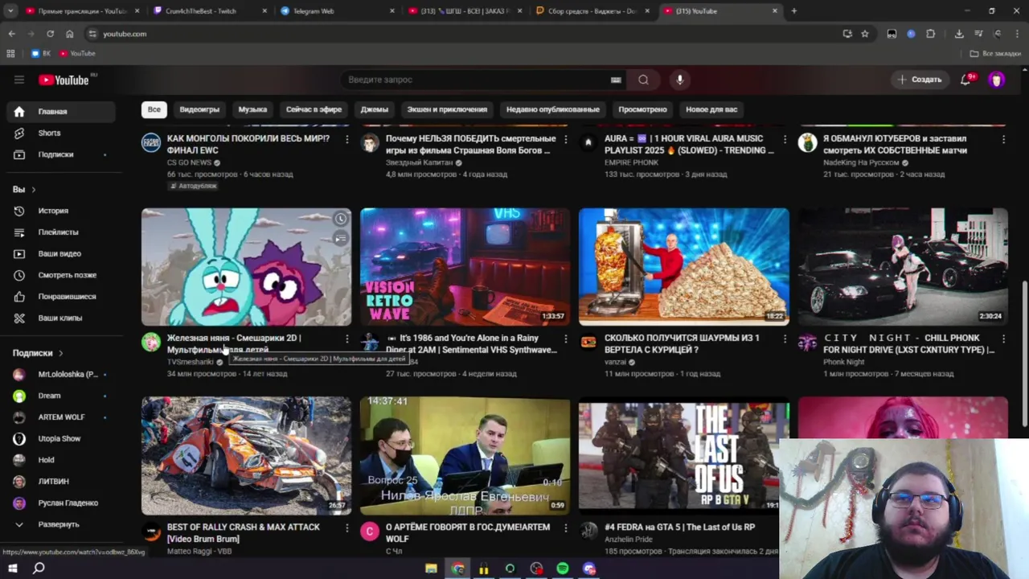Select the Видеоигры filter chip
This screenshot has width=1029, height=579.
199,109
